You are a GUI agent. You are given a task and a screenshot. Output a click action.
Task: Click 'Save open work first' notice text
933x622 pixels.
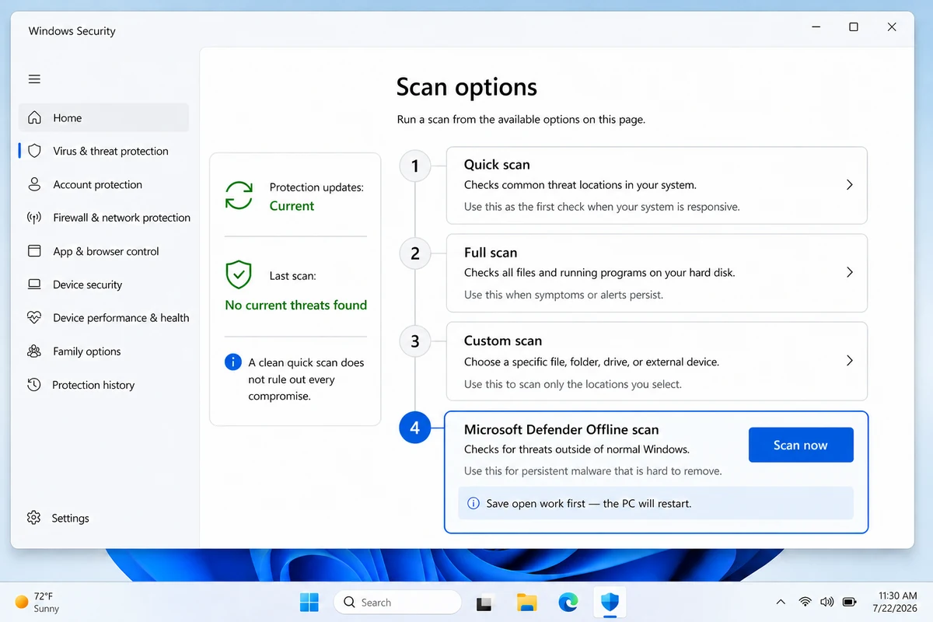[x=589, y=504]
